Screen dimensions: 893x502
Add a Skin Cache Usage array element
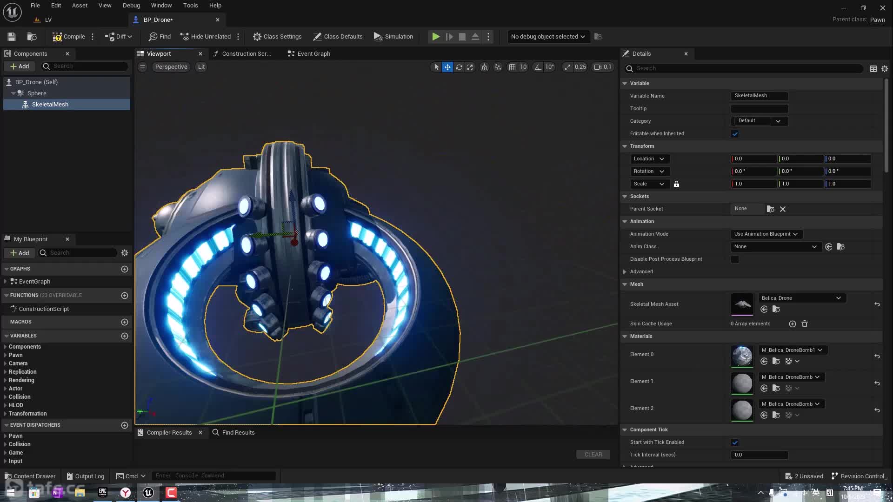793,324
